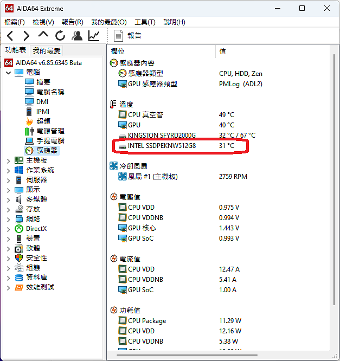Select CPU VDDNB row showing 0.994 V
Screen dimensions: 340x361
(x=178, y=218)
